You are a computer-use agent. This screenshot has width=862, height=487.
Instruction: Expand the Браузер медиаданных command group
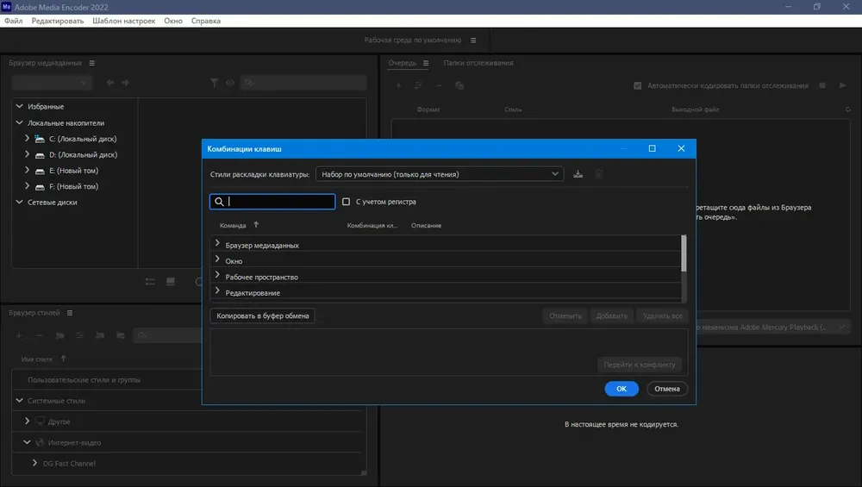pos(217,243)
